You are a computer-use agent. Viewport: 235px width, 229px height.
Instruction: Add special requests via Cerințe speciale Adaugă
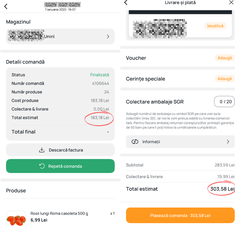(224, 79)
